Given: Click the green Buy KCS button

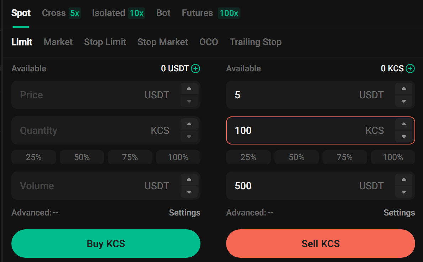Looking at the screenshot, I should 106,244.
